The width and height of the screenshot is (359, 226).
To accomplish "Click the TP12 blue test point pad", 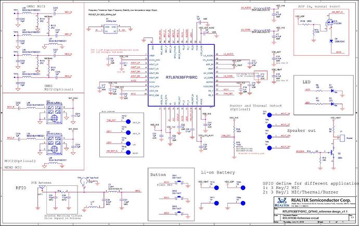I will [124, 120].
